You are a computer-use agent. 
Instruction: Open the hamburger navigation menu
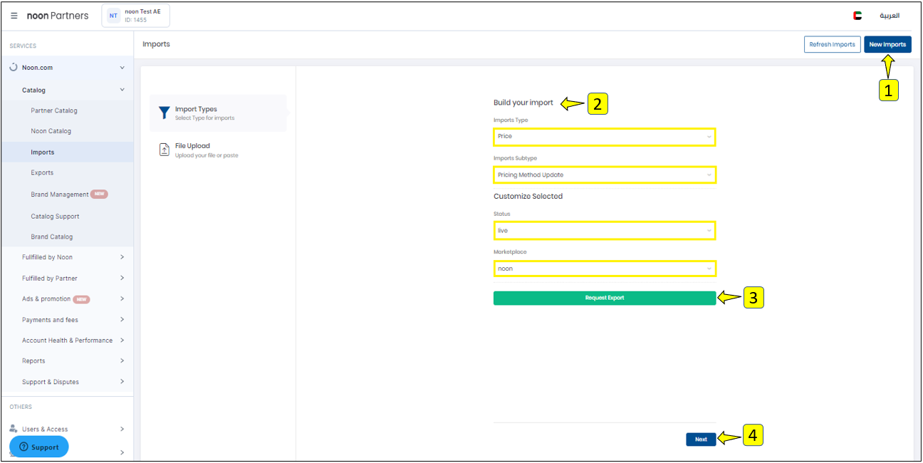14,16
